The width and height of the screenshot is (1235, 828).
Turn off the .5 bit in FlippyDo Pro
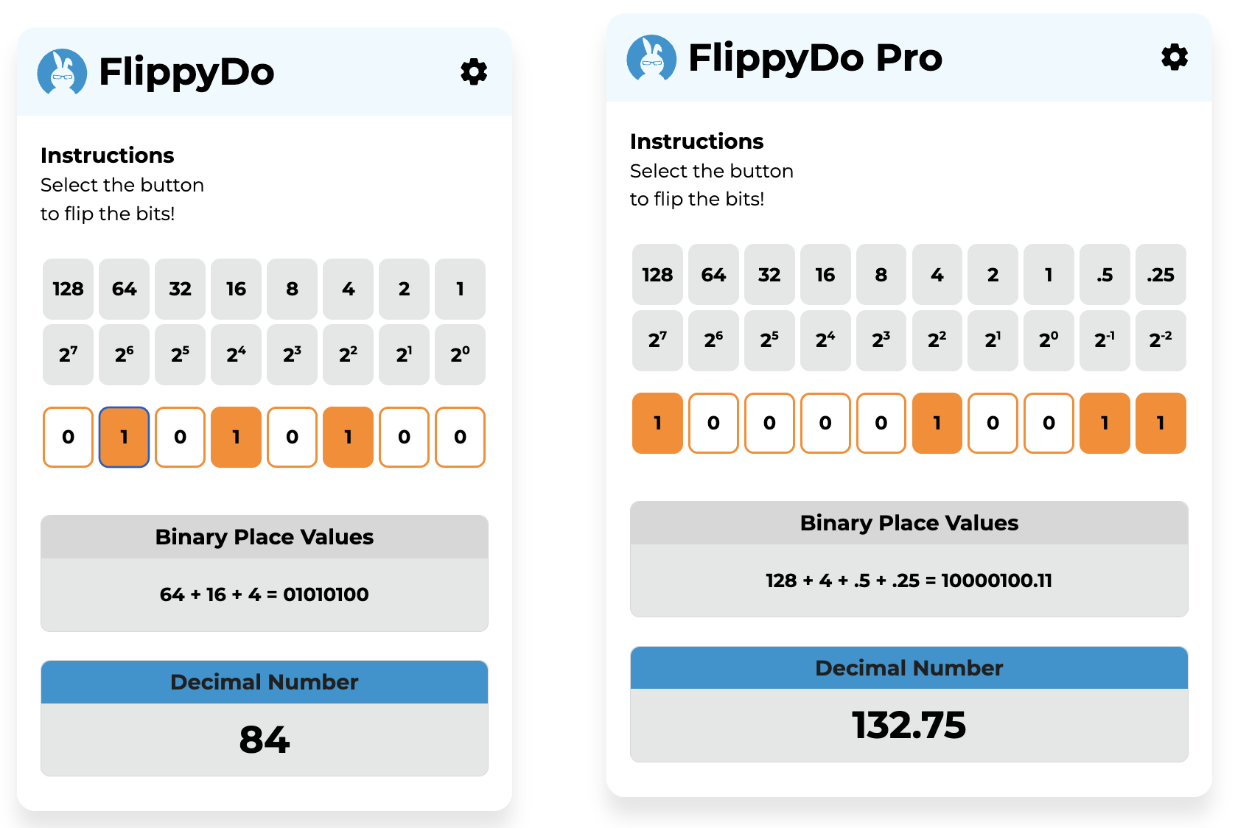click(x=1105, y=423)
